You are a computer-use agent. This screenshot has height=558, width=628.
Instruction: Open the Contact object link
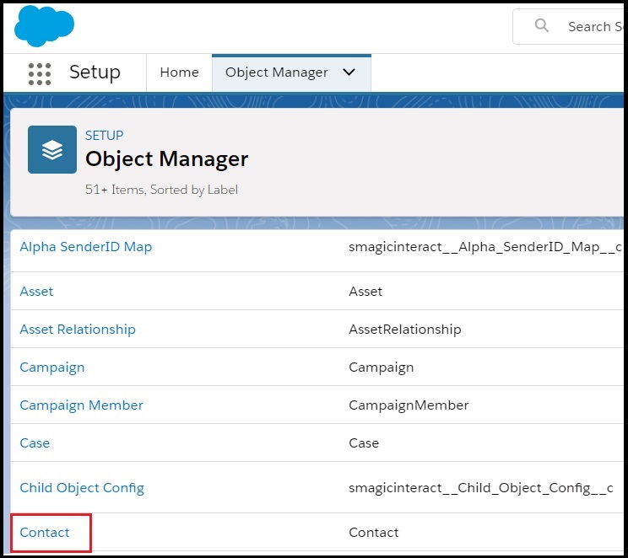pos(45,533)
